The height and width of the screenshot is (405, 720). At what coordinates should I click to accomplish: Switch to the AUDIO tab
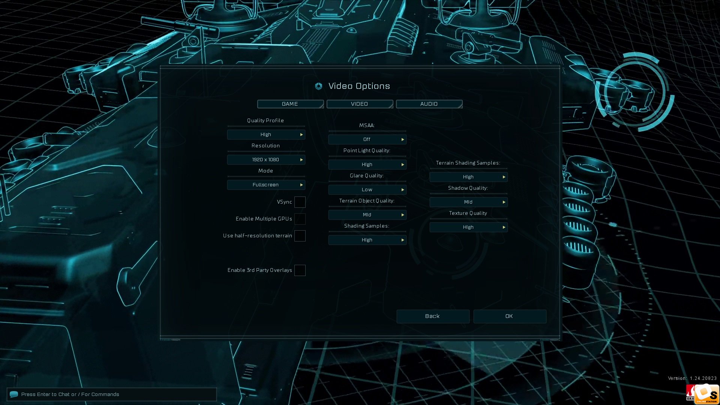[x=429, y=104]
